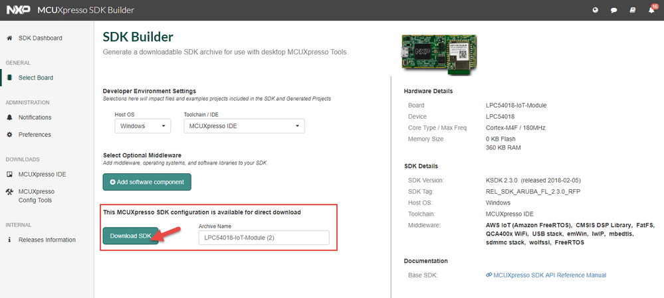This screenshot has width=664, height=298.
Task: Click the link icon before API Reference Manual
Action: coord(489,275)
